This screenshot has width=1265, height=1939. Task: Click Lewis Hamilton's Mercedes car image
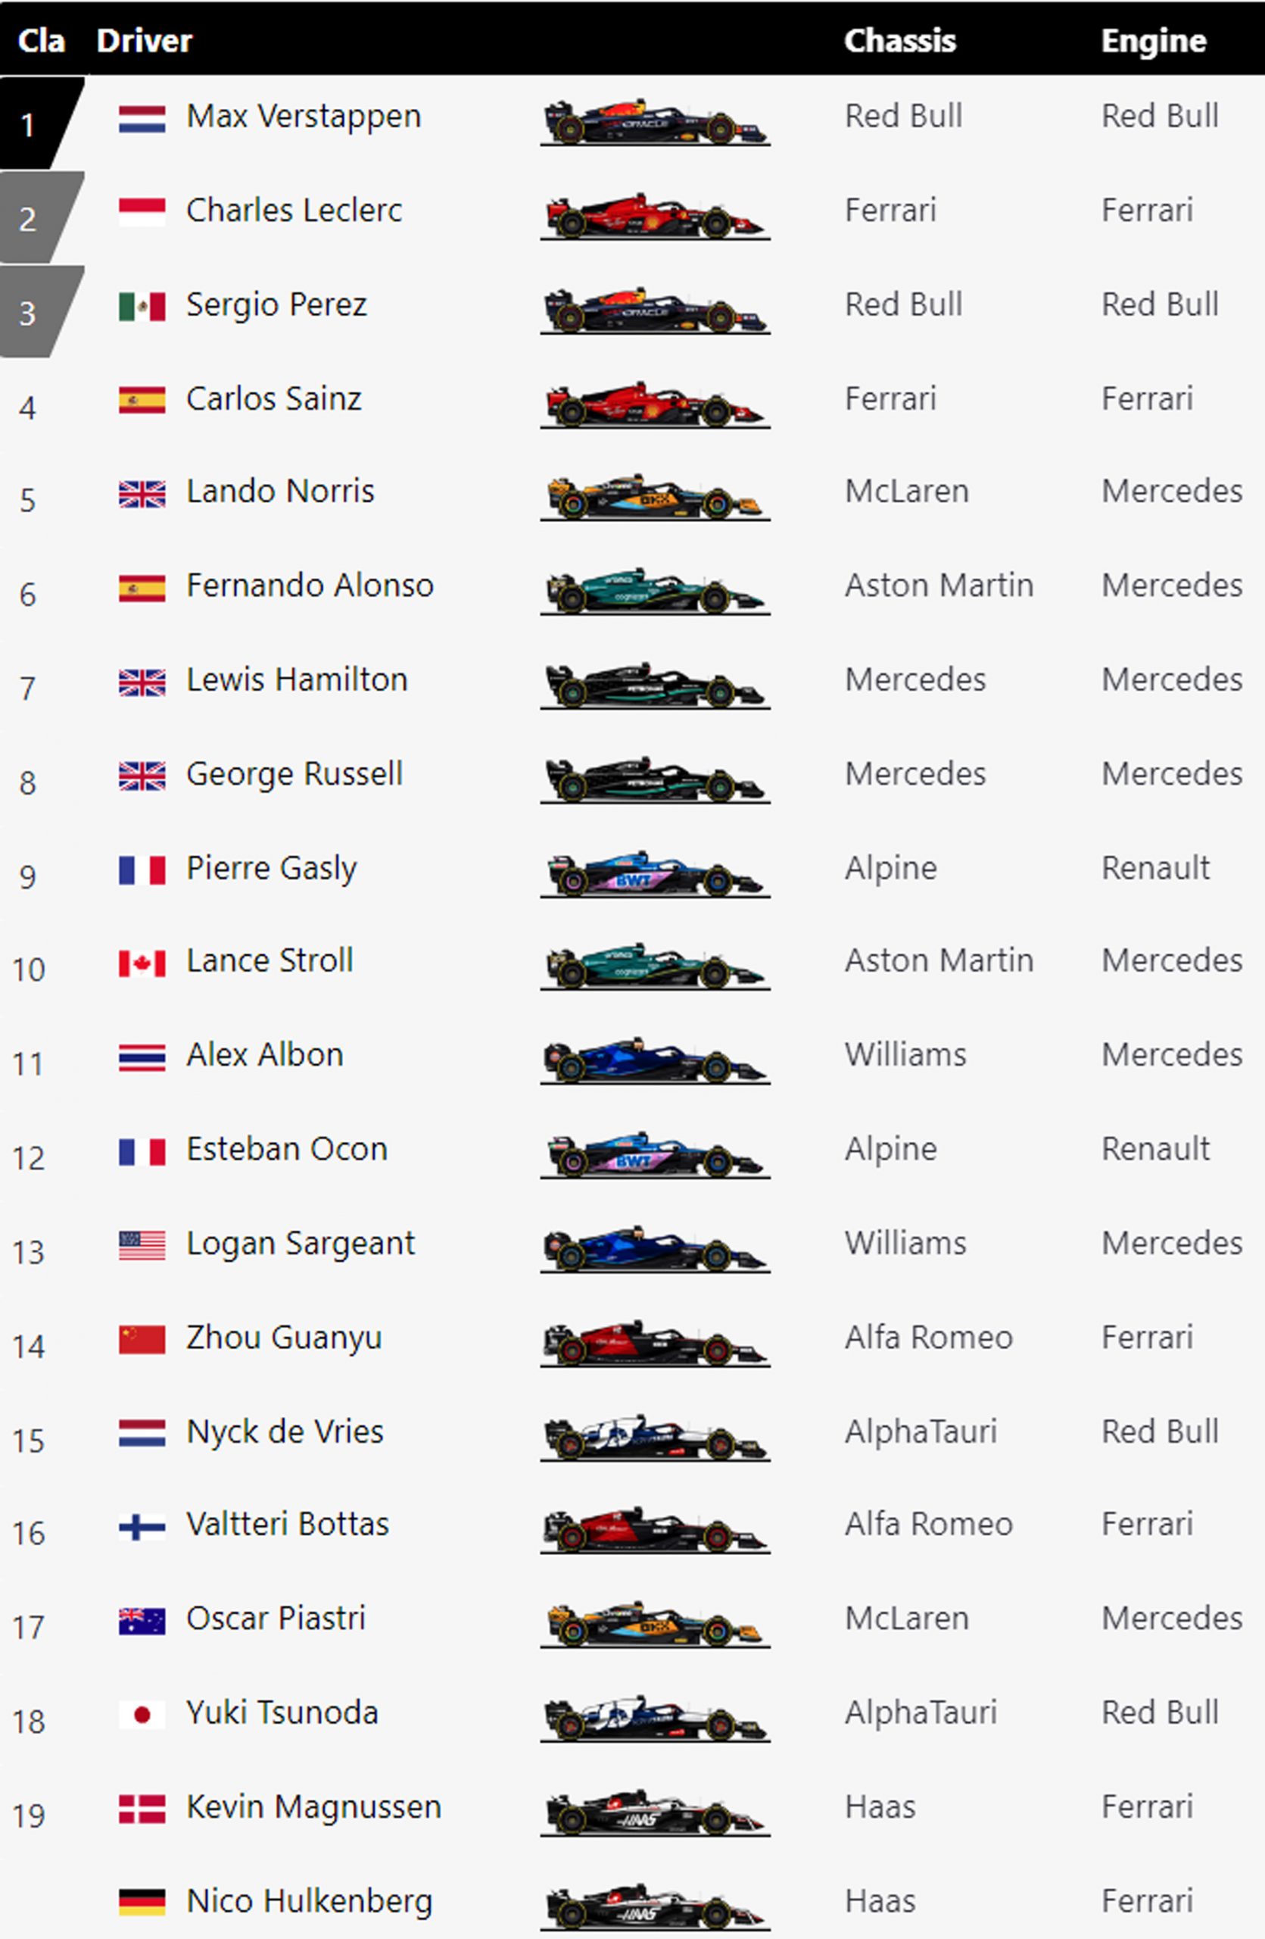655,685
